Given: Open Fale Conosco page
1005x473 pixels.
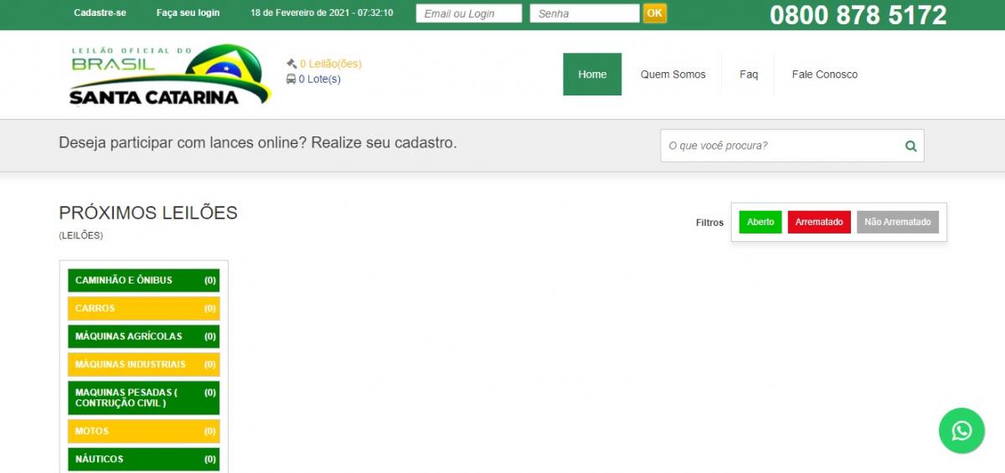Looking at the screenshot, I should (825, 75).
